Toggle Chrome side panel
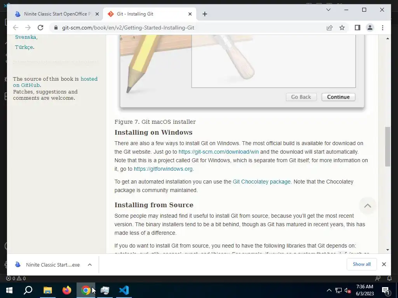Image resolution: width=398 pixels, height=298 pixels. click(358, 28)
